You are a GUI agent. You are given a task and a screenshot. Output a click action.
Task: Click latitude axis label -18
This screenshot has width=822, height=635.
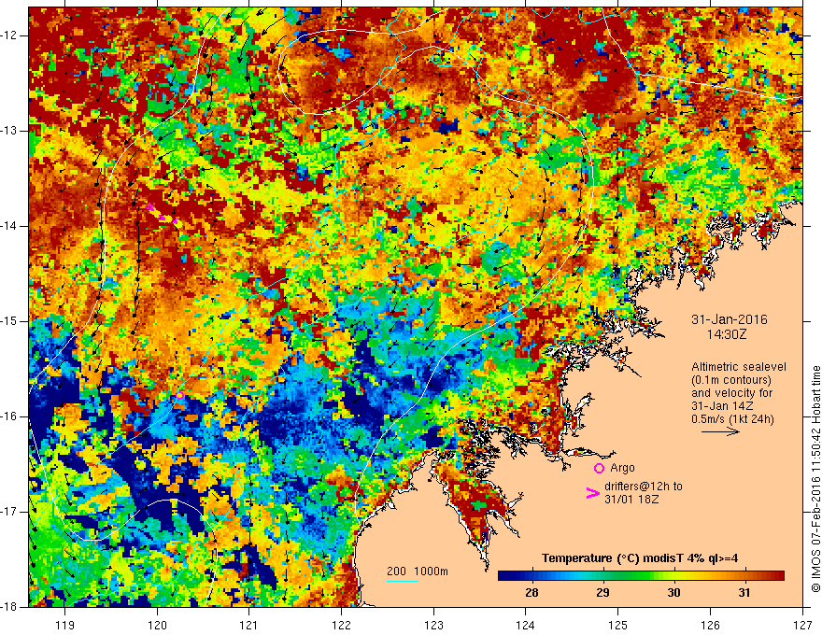tap(9, 607)
